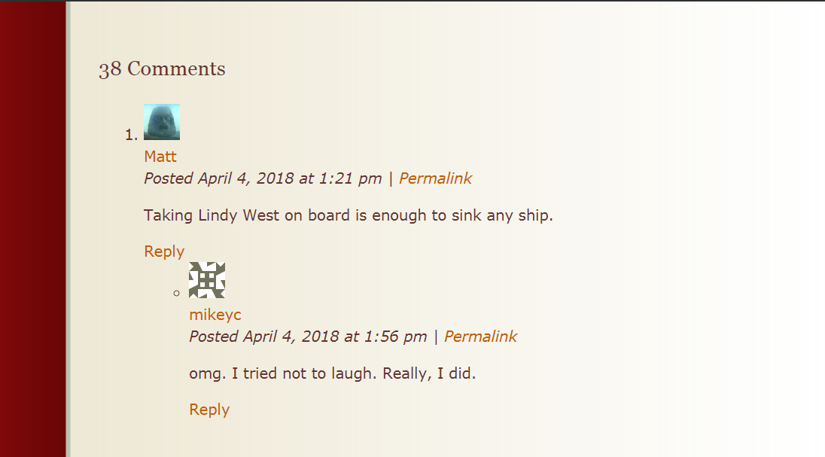Viewport: 825px width, 457px height.
Task: Open Matt's author name link
Action: (160, 157)
